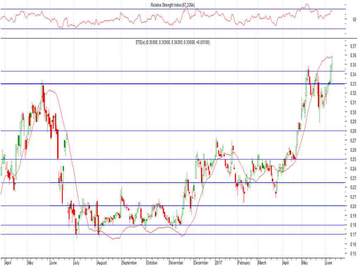Select the dotted horizontal line at 0.20
This screenshot has height=266, width=358.
pyautogui.click(x=196, y=206)
